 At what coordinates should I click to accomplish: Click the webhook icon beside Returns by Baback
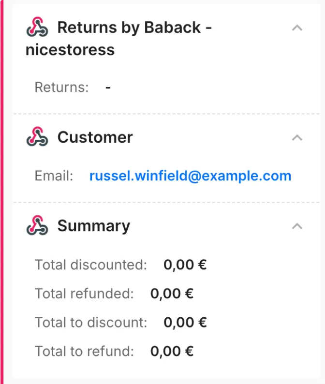(37, 27)
